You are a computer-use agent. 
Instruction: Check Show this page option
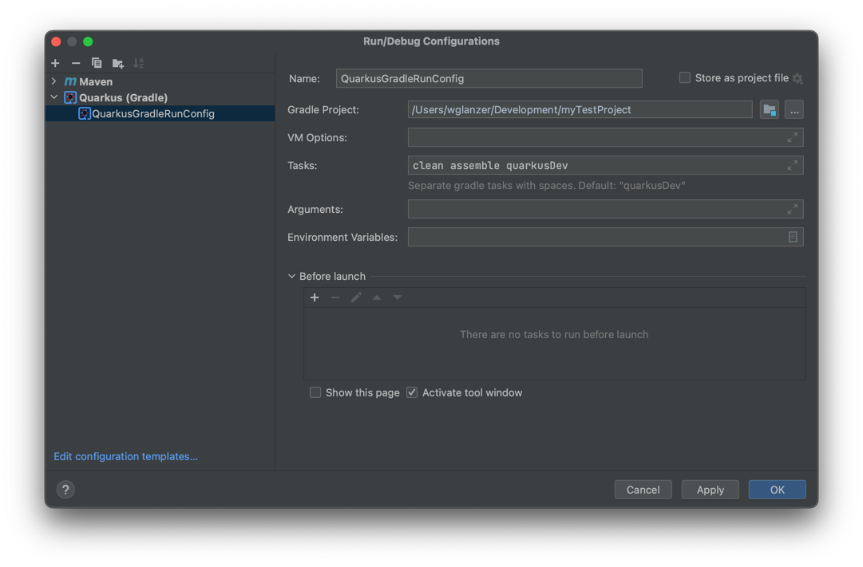[315, 392]
